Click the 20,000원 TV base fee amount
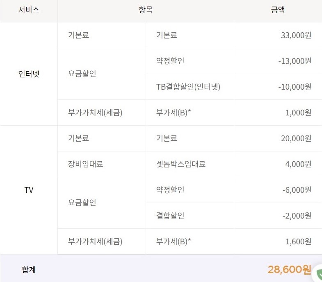This screenshot has width=322, height=282. point(296,138)
